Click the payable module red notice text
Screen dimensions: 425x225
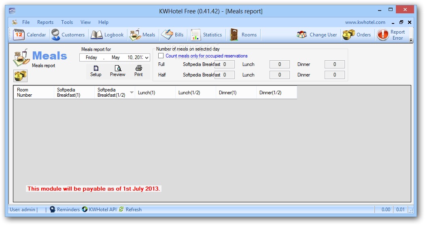(x=93, y=189)
